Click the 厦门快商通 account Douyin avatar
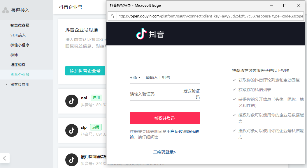The height and width of the screenshot is (168, 307). (71, 160)
